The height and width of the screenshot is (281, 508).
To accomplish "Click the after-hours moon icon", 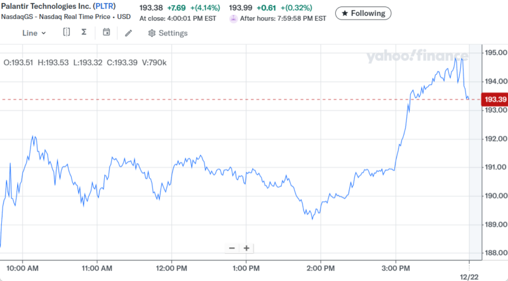I will 234,18.
